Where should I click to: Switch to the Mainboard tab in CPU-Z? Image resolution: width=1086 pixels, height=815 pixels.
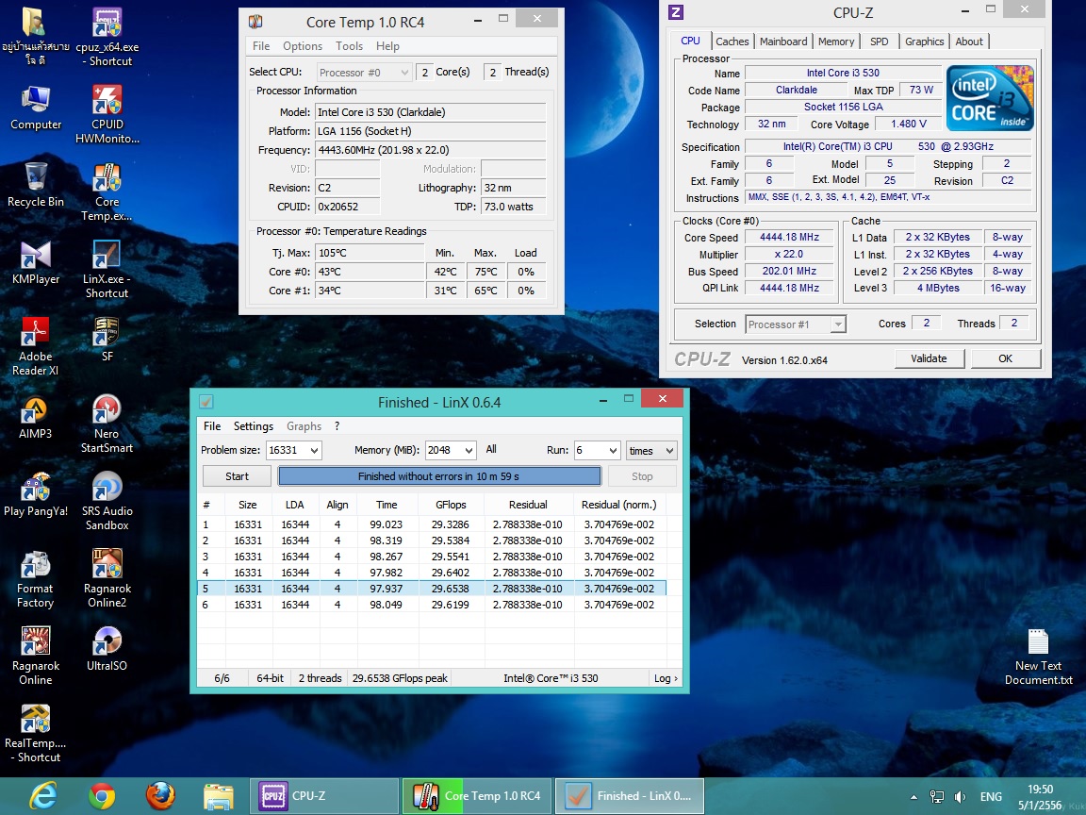pyautogui.click(x=783, y=42)
